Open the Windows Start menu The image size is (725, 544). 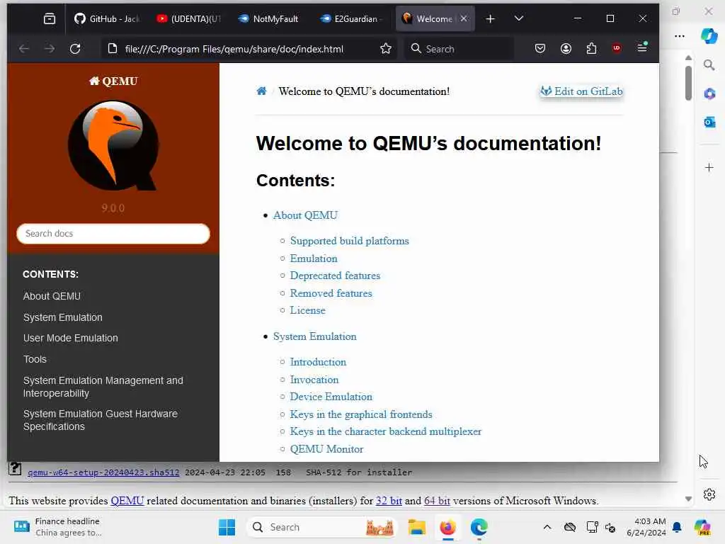pos(227,527)
